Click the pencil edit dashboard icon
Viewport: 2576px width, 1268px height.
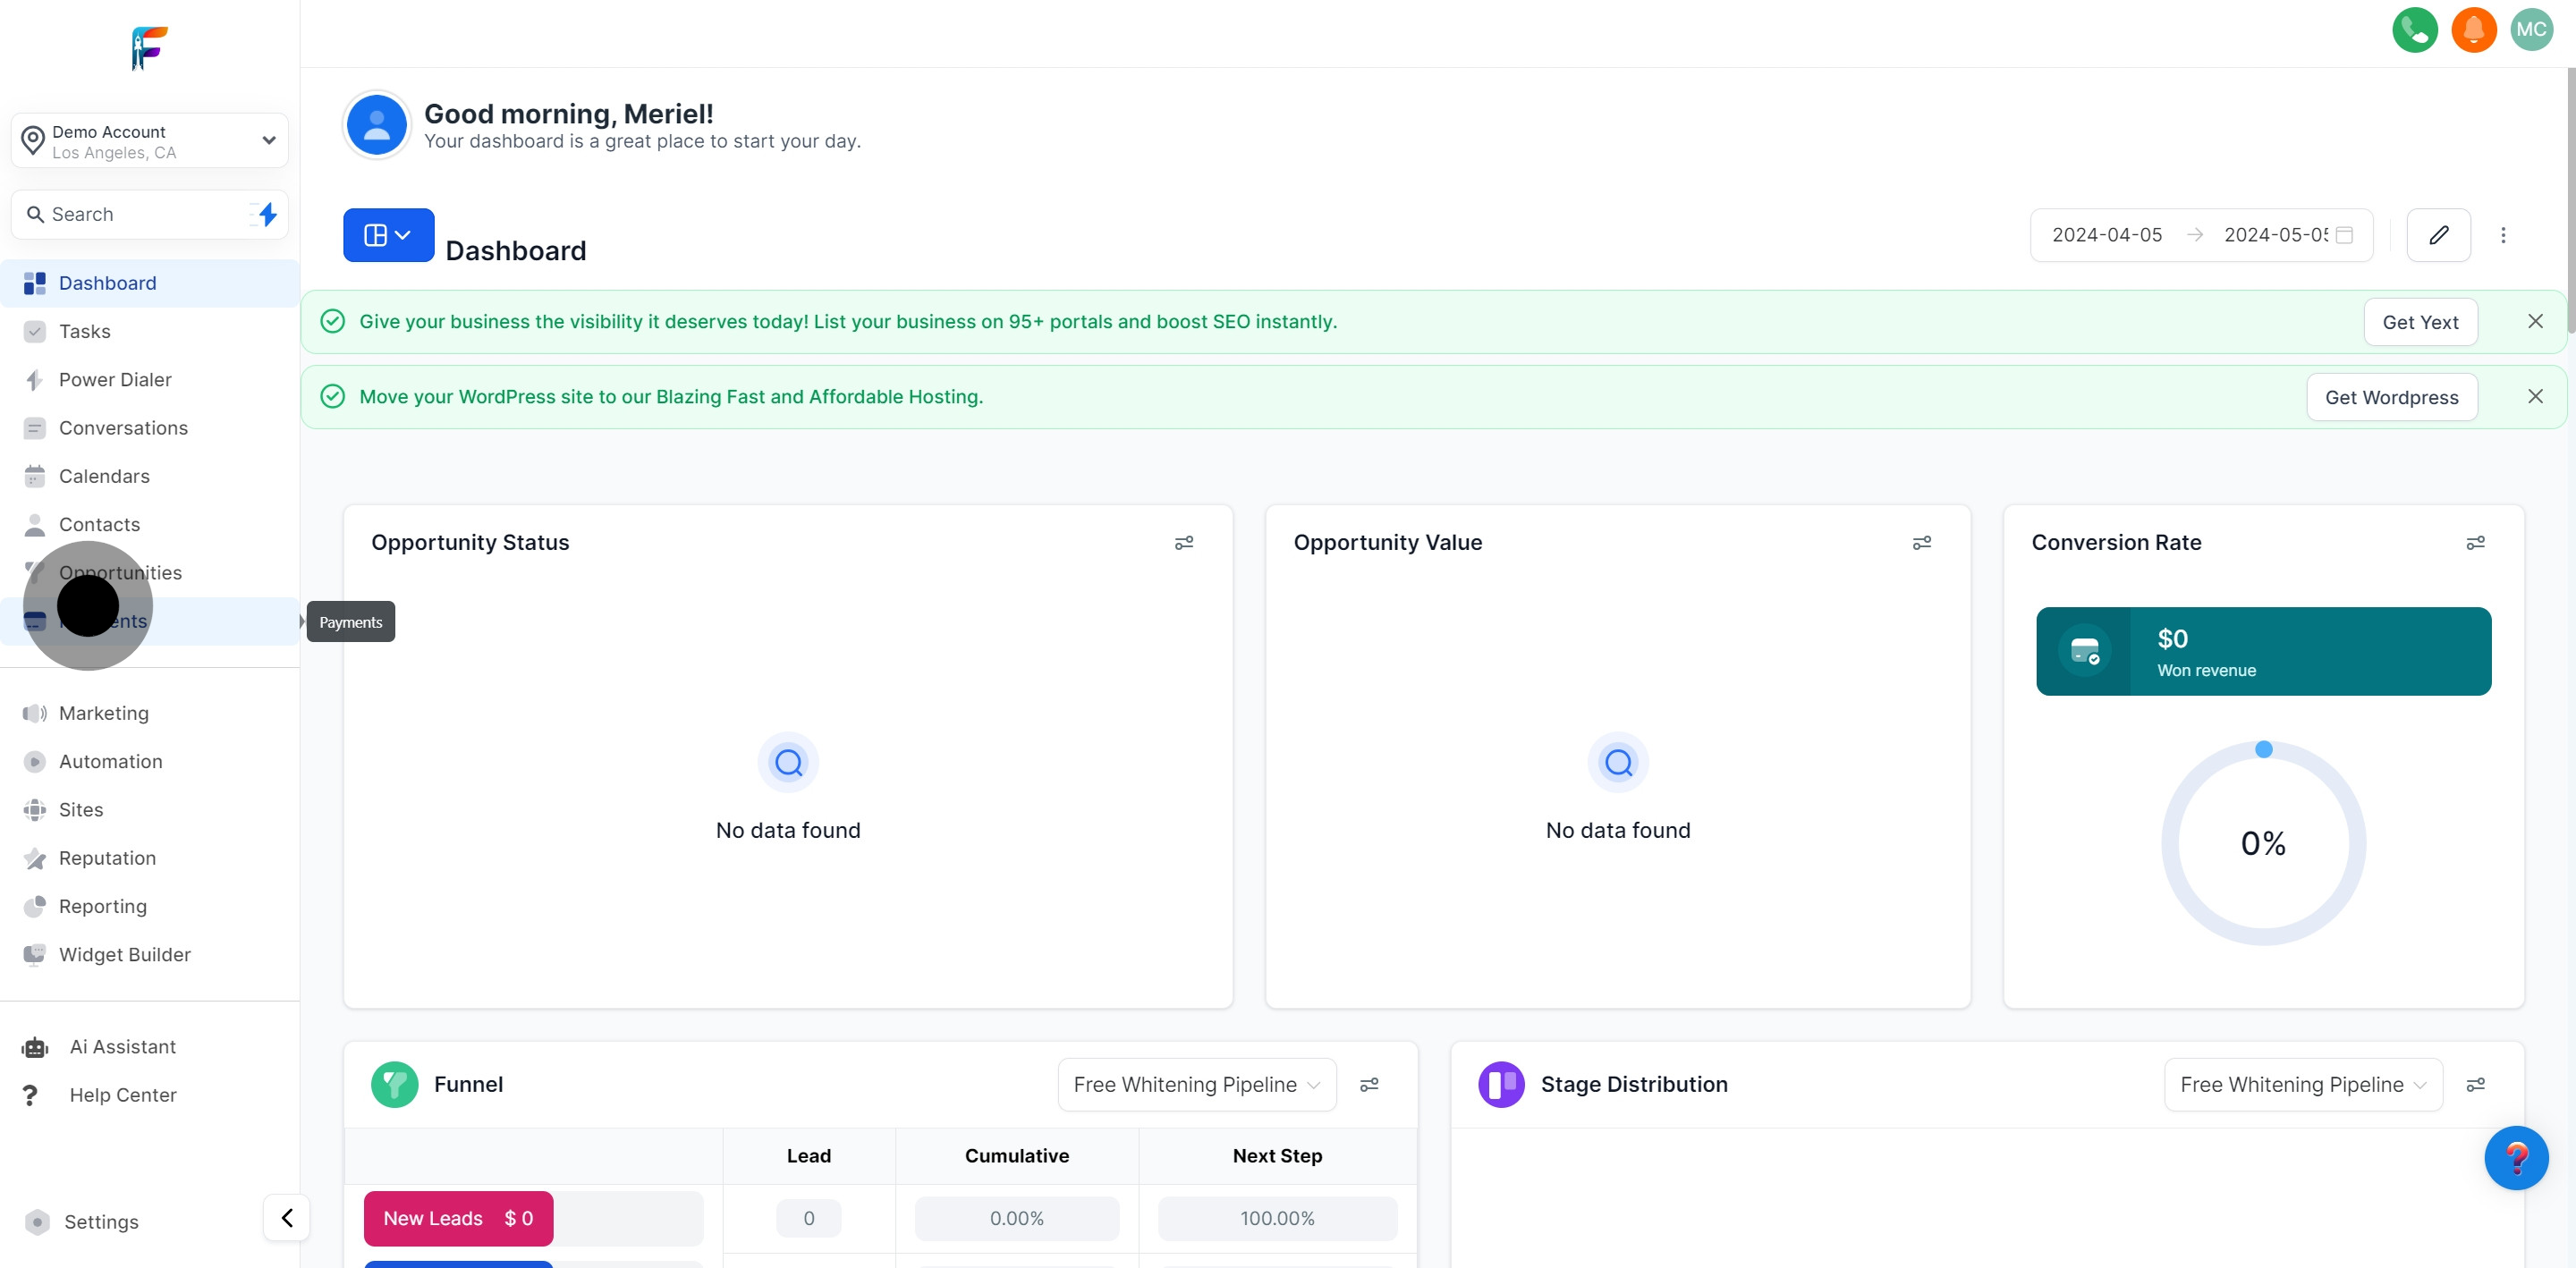(2438, 235)
